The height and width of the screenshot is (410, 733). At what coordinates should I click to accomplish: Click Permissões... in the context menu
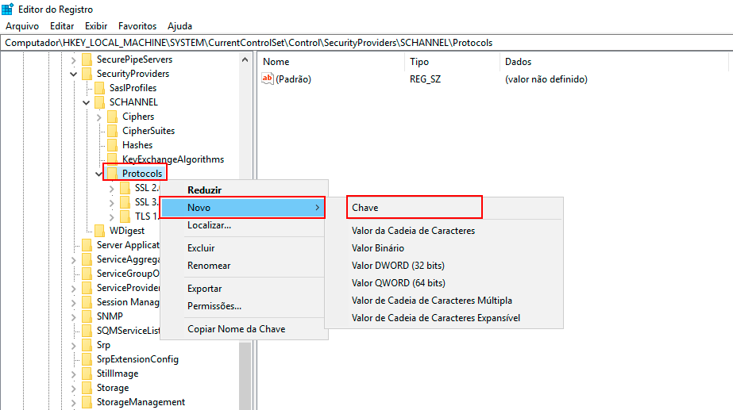[x=214, y=306]
